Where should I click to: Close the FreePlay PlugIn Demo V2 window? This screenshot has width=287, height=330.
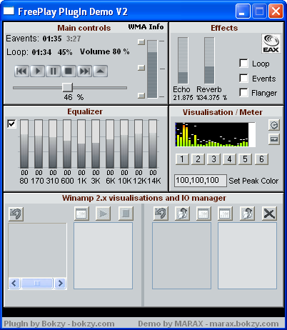[276, 11]
